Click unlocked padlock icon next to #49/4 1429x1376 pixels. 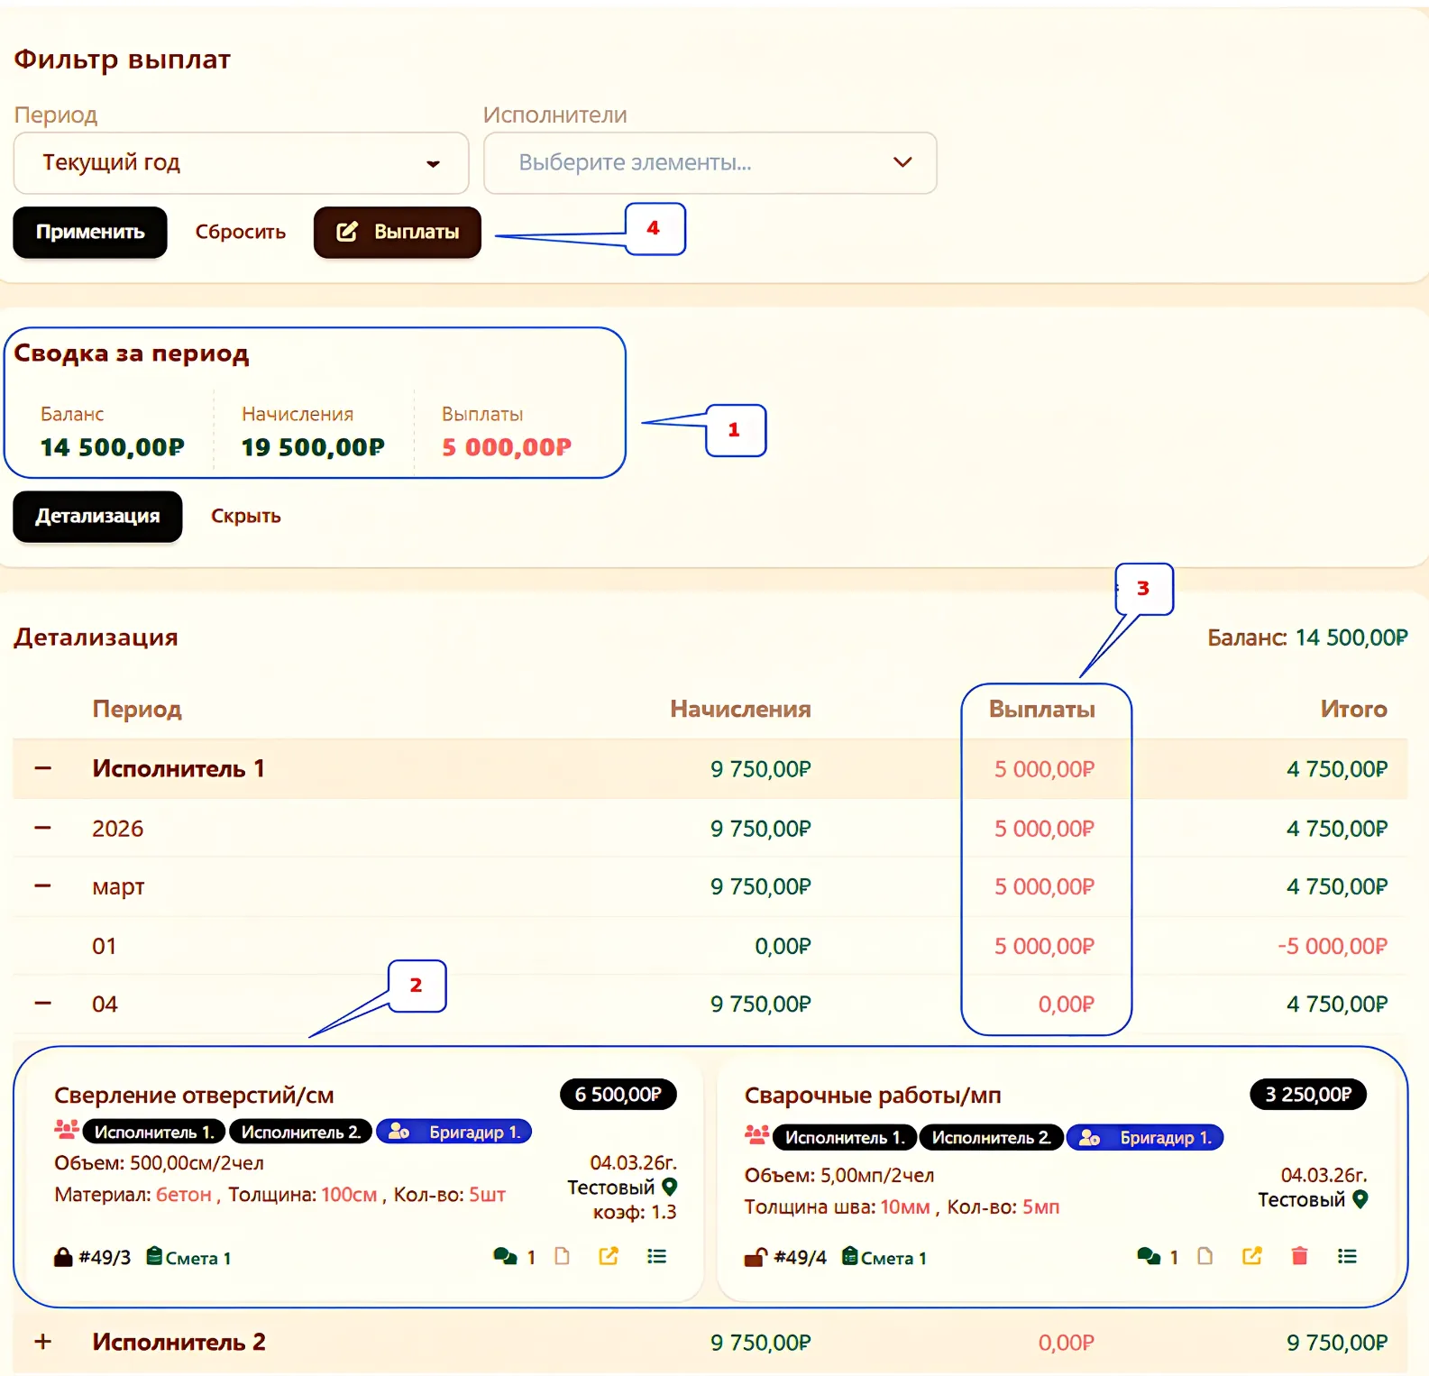coord(756,1257)
